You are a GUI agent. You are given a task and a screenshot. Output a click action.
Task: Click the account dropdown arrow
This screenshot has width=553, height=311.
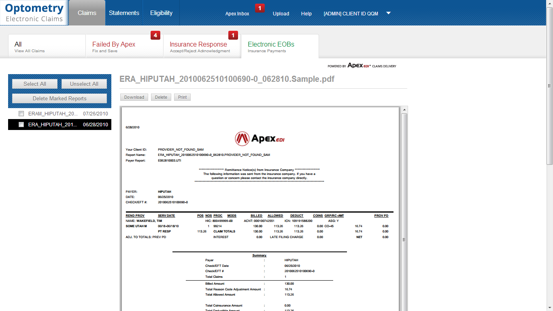tap(388, 13)
